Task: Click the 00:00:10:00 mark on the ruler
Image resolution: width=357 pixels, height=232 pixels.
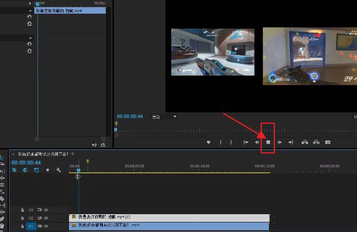Action: pos(200,166)
